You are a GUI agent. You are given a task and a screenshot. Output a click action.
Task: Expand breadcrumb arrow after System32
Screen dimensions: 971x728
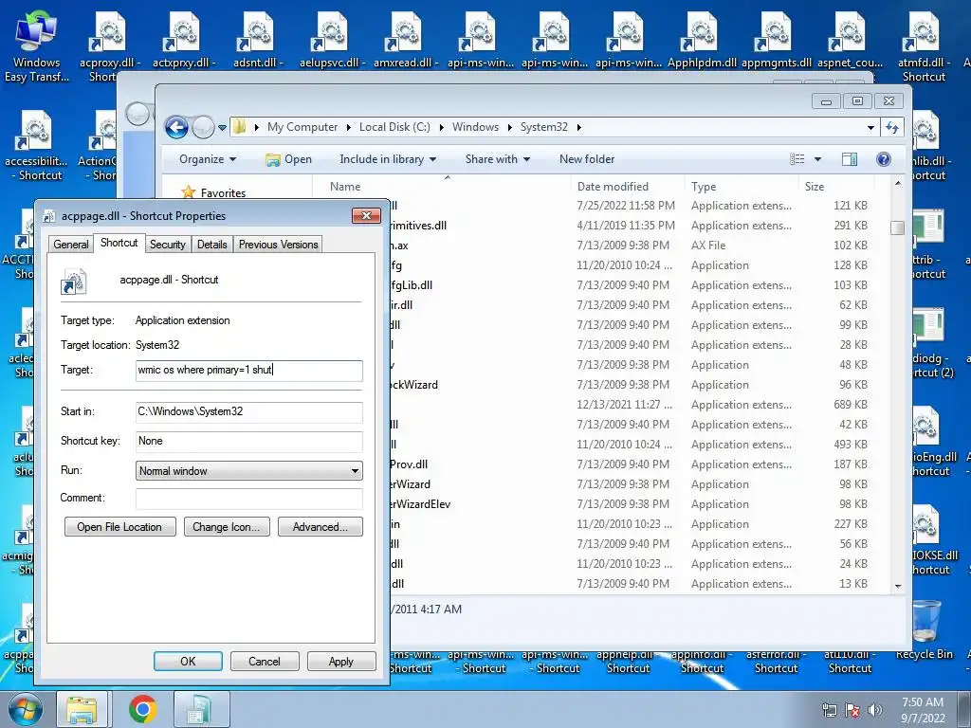coord(579,128)
